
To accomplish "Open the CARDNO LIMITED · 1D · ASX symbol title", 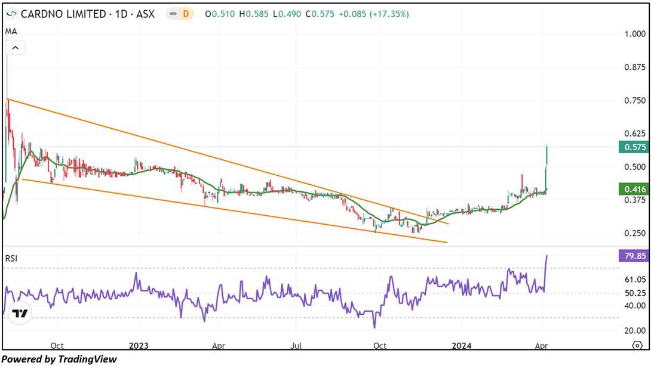I will coord(88,14).
